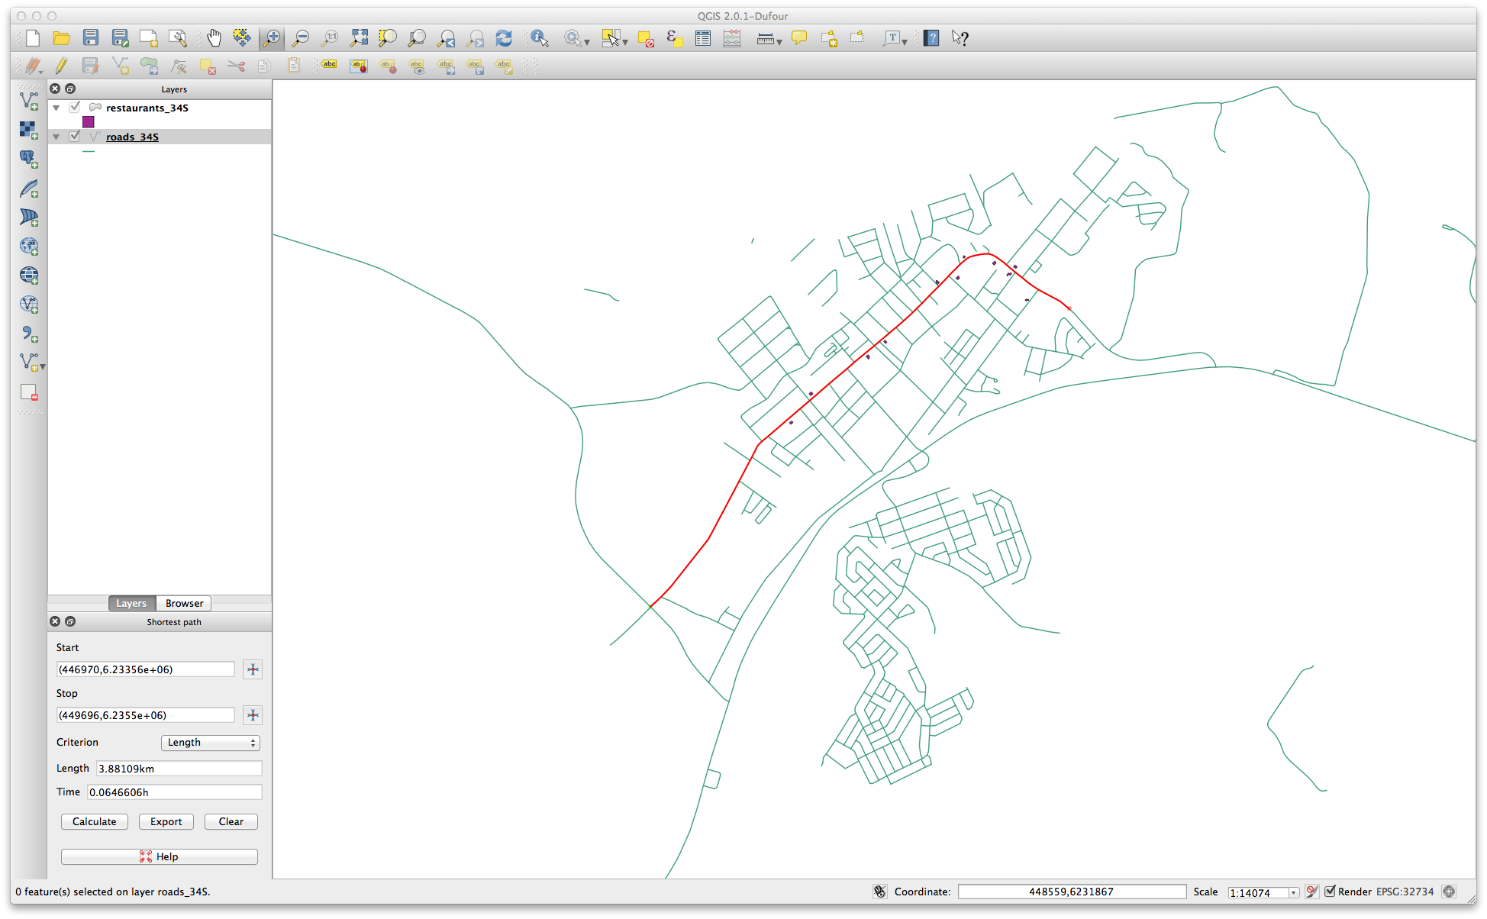Click the Identify Features tool
The height and width of the screenshot is (919, 1487).
pos(539,37)
